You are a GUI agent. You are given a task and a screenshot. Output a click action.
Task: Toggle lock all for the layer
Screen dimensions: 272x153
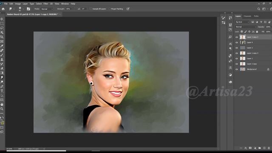[x=257, y=32]
